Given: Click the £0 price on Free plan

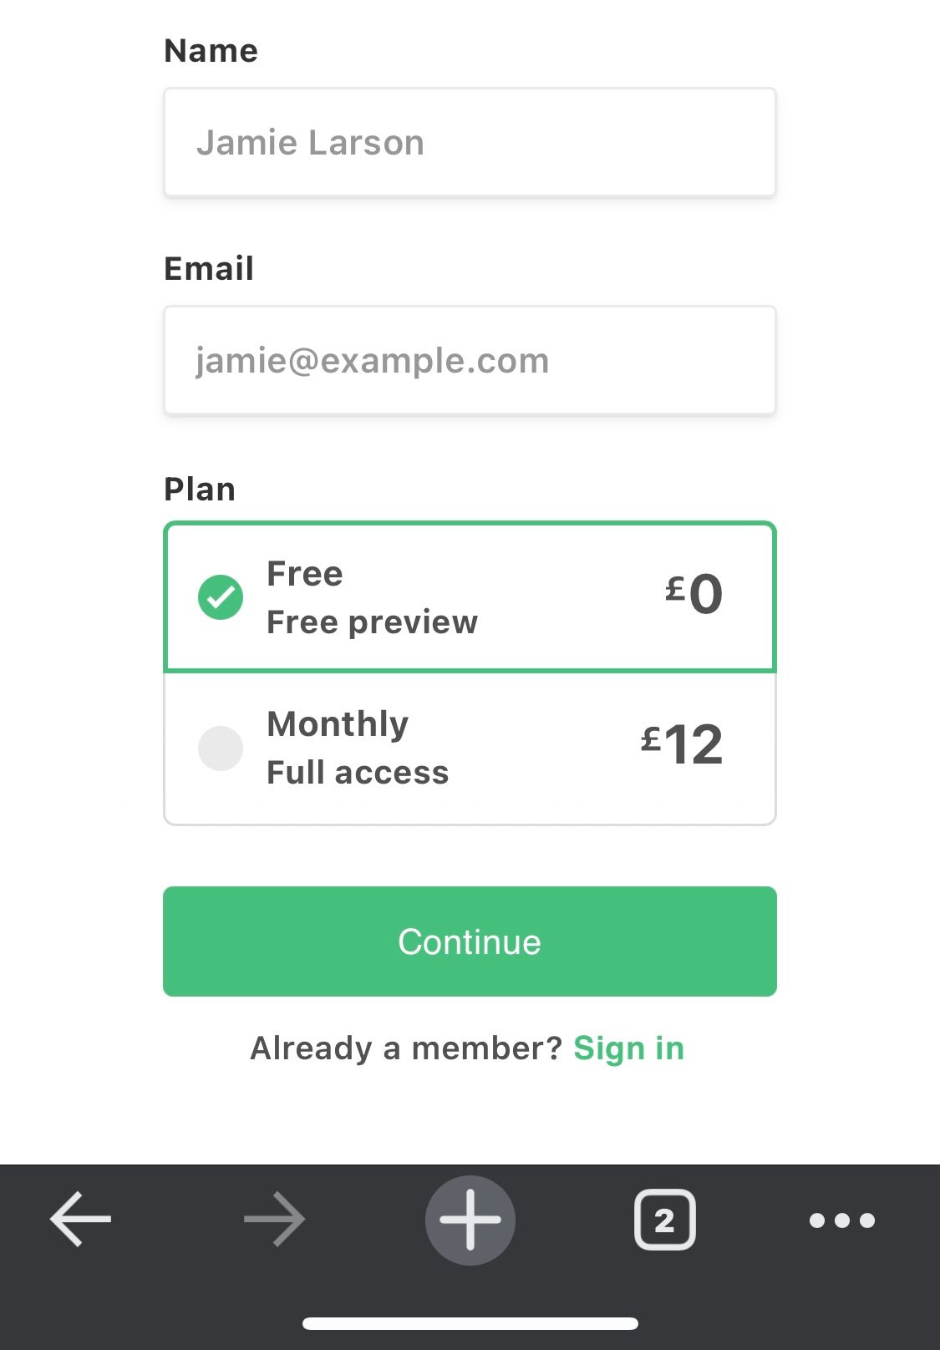Looking at the screenshot, I should [694, 594].
